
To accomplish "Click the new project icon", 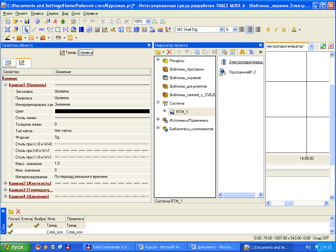I will [x=8, y=21].
